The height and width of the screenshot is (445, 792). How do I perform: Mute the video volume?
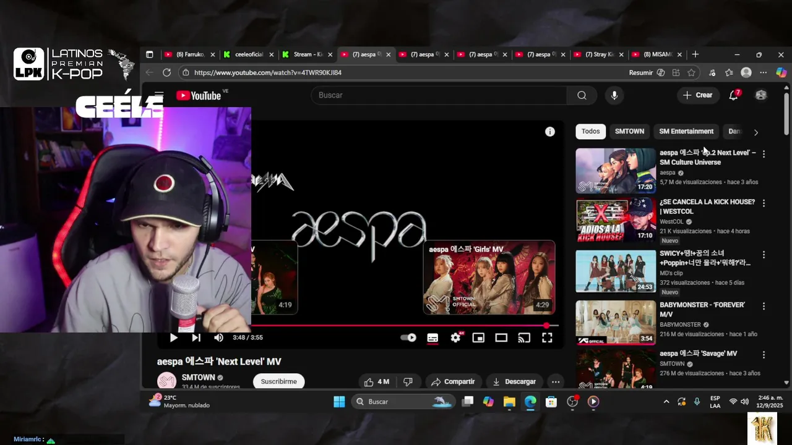[x=218, y=337]
